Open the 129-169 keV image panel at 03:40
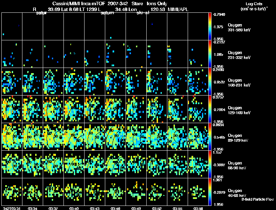276x210 pixels. coord(74,109)
